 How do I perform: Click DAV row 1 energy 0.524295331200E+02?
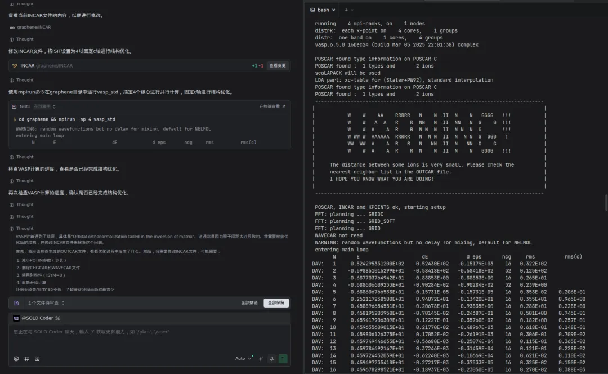(x=377, y=264)
